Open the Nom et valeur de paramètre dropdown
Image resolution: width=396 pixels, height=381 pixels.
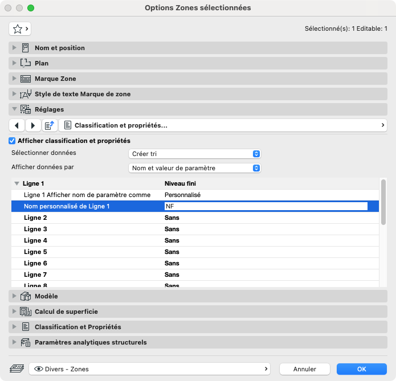coord(194,168)
